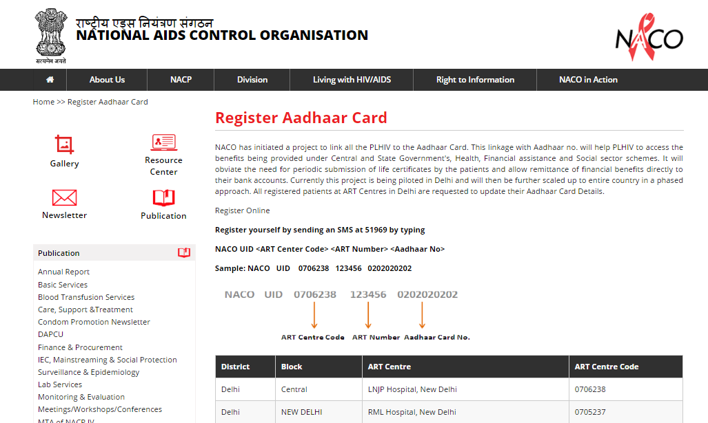Click LNJP Hospital, New Delhi cell
The height and width of the screenshot is (423, 708).
(x=465, y=389)
